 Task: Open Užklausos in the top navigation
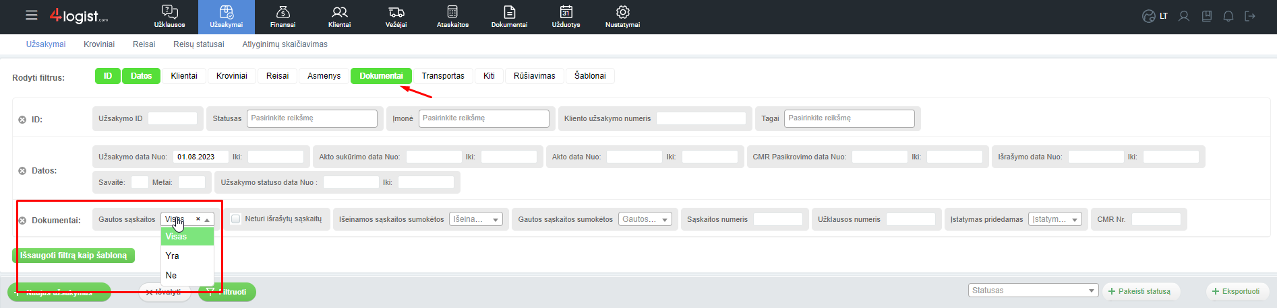(x=170, y=17)
